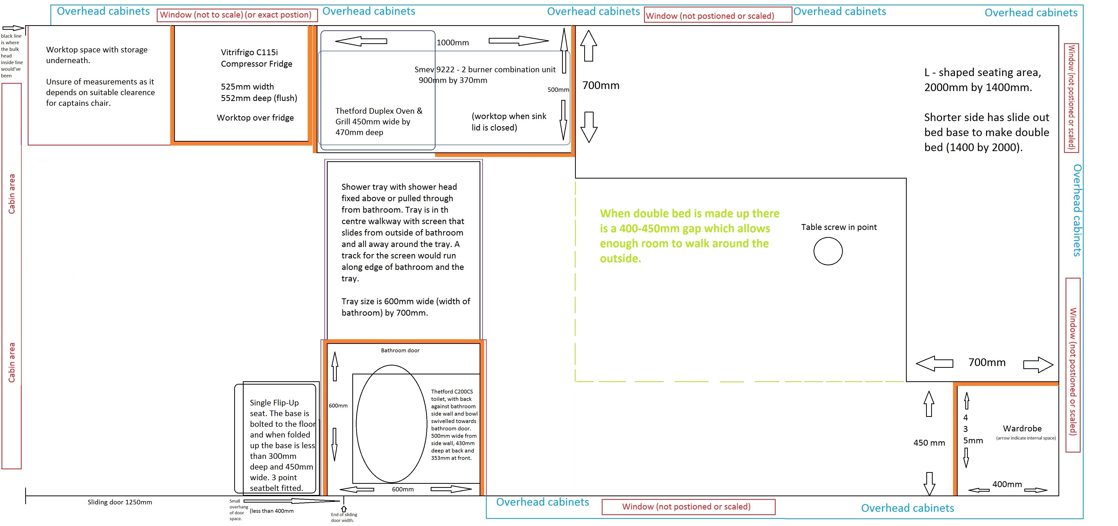Click the 'Sliding door 1250mm' label
The image size is (1118, 526).
(120, 502)
